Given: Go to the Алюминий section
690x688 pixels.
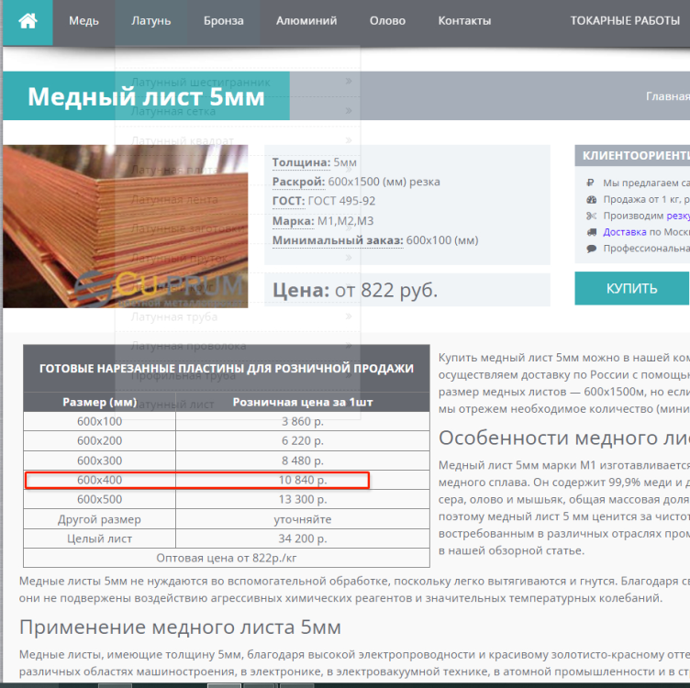Looking at the screenshot, I should [x=306, y=21].
